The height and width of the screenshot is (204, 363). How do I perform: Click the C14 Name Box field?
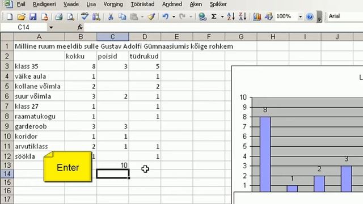pos(24,28)
